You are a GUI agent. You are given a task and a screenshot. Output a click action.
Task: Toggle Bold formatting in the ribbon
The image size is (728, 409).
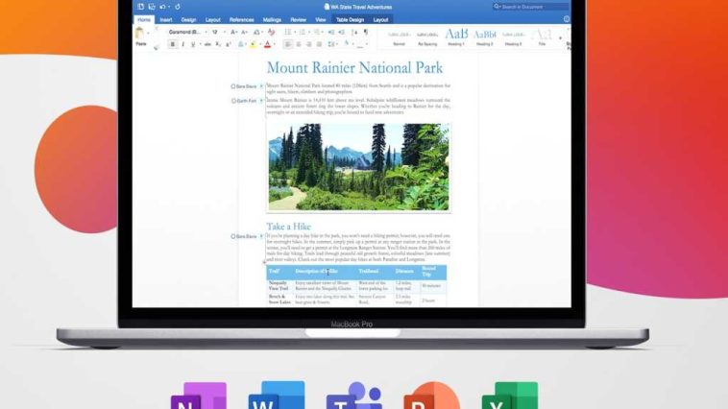click(x=172, y=44)
